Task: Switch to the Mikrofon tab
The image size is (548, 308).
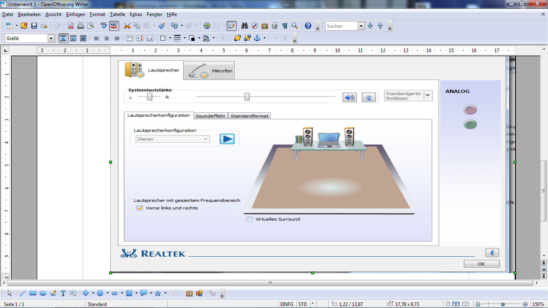Action: pyautogui.click(x=209, y=71)
